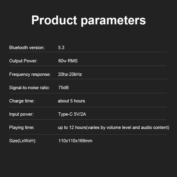Click the "20hz-20kHz" value
Image resolution: width=177 pixels, height=177 pixels.
click(x=70, y=74)
